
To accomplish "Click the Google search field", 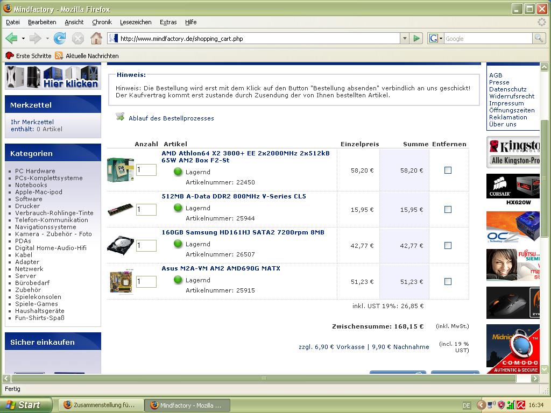I will click(x=489, y=39).
